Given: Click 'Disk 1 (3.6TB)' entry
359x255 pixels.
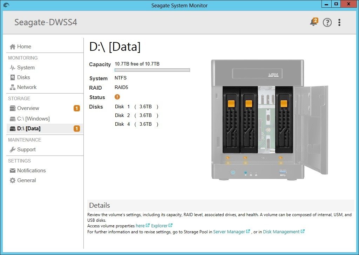Looking at the screenshot, I should click(x=136, y=107).
